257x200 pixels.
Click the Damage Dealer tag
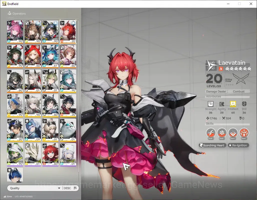click(216, 91)
